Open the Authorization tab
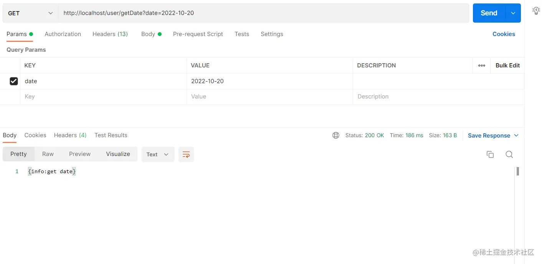 coord(63,34)
